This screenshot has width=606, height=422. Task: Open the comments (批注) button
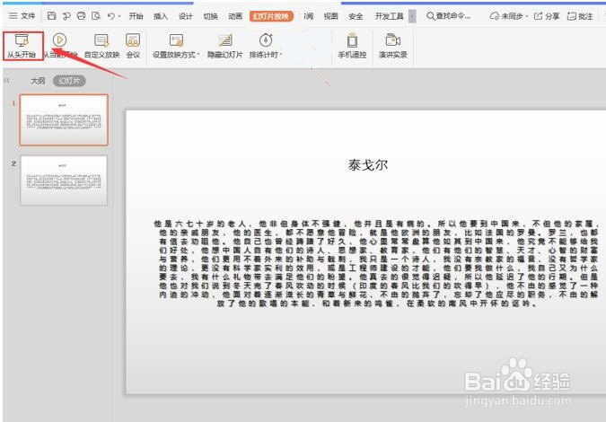tap(580, 16)
